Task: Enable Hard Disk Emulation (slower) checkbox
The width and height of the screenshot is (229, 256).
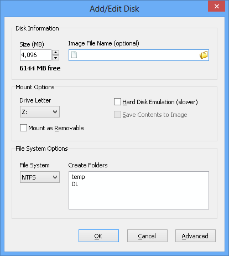Action: click(117, 102)
